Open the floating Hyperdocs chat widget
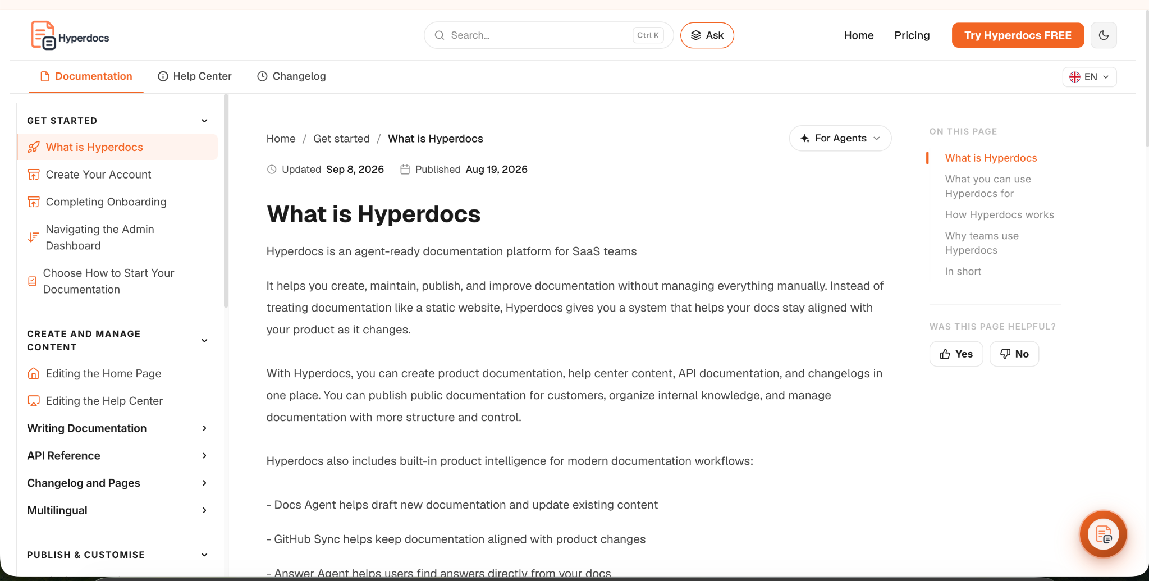This screenshot has height=581, width=1149. pos(1103,534)
